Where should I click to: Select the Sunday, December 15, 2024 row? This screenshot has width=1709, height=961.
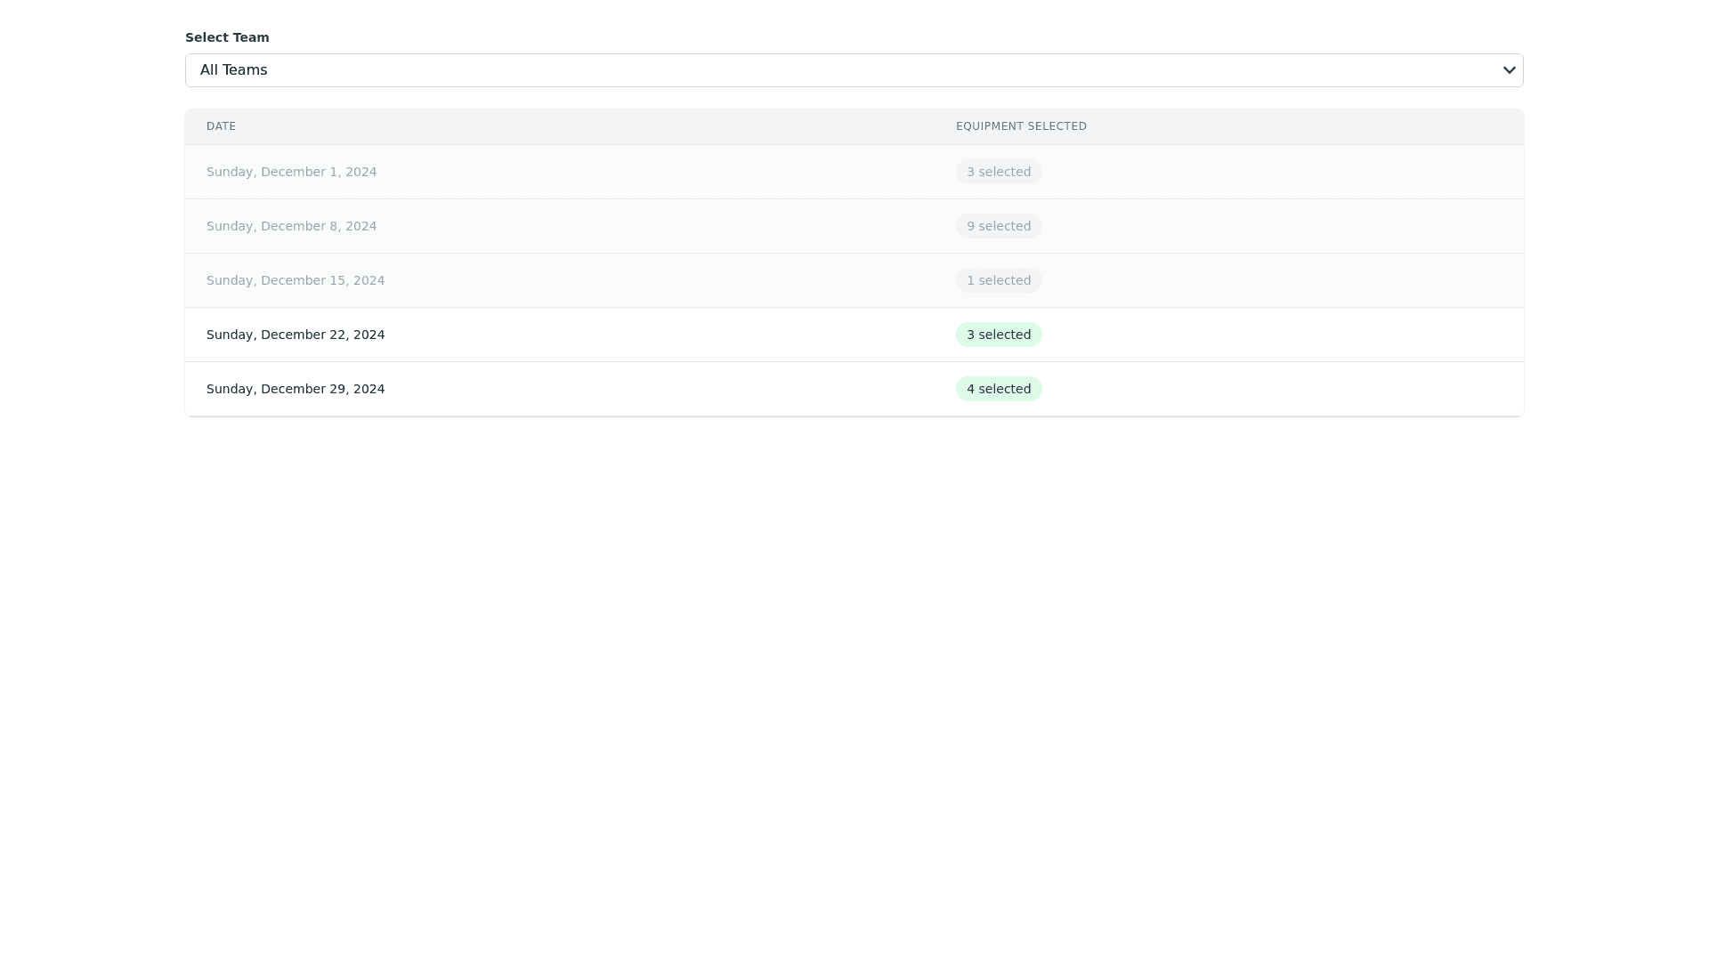[x=296, y=280]
